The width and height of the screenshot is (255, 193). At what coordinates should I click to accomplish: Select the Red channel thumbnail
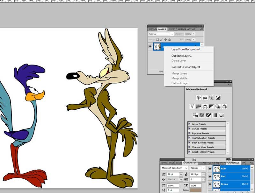coord(216,176)
